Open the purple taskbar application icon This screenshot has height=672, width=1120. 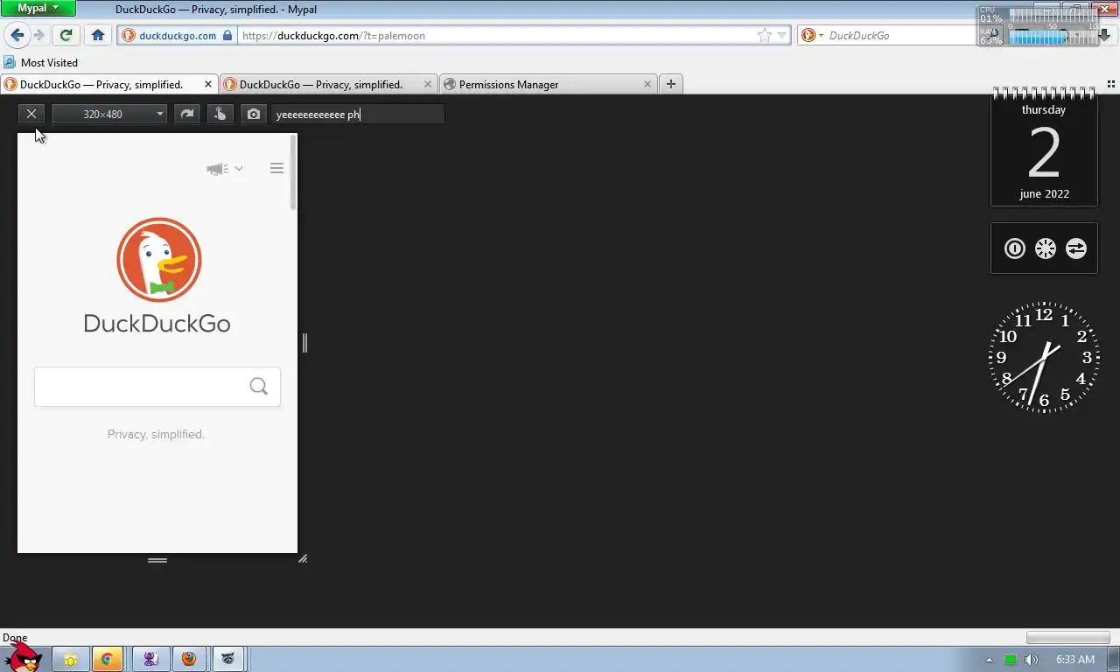(x=150, y=659)
